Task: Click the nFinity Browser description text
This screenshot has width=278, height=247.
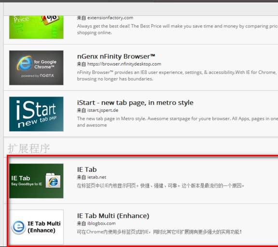Action: (x=177, y=75)
